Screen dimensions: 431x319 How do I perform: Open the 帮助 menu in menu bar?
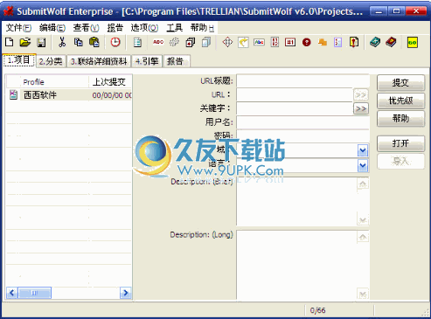point(202,28)
